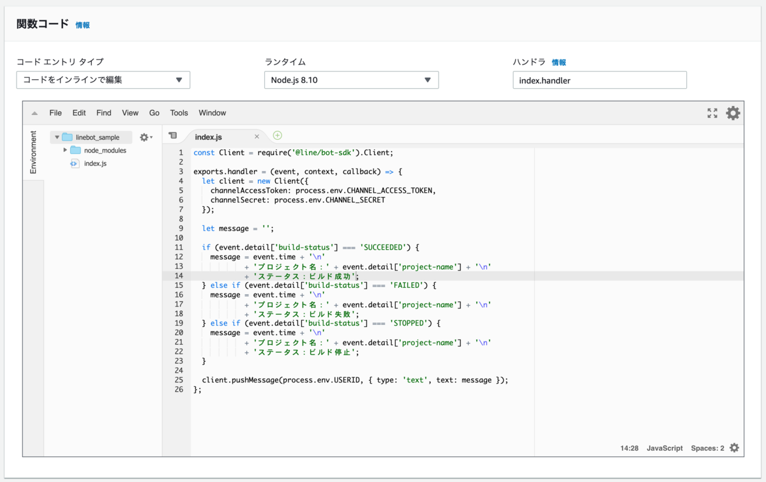Collapse the linebot_sample folder tree
The image size is (766, 482).
(x=57, y=137)
